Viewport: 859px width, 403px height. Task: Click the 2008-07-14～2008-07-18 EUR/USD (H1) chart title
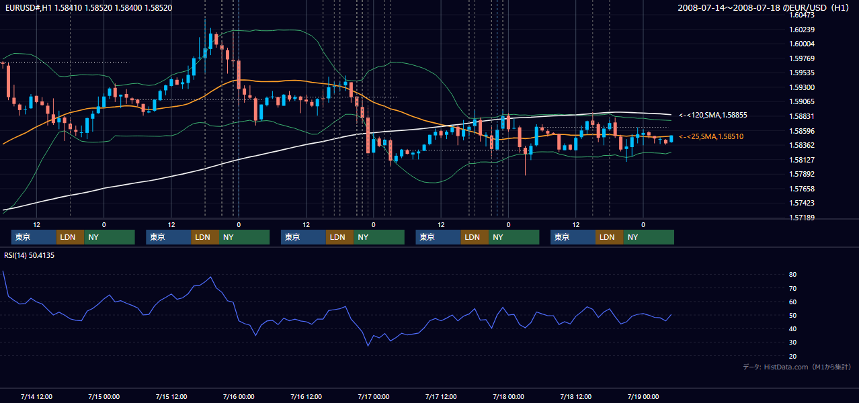[764, 8]
